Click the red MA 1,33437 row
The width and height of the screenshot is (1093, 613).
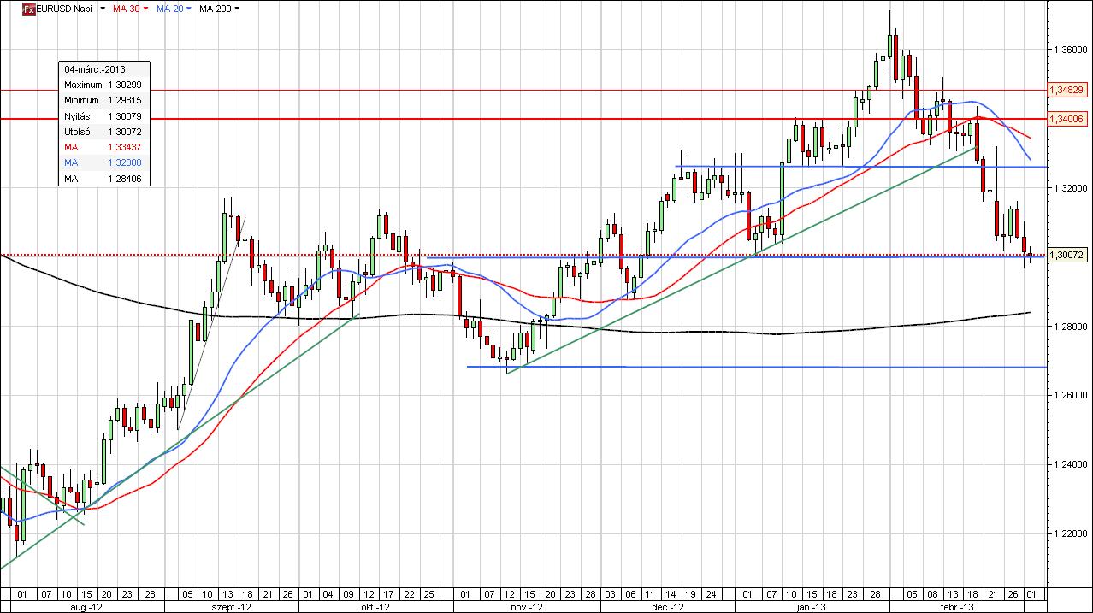(103, 147)
